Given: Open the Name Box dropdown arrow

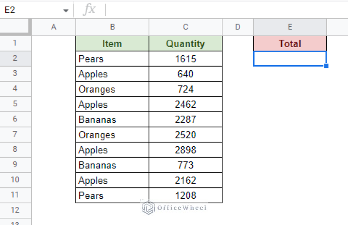Looking at the screenshot, I should pyautogui.click(x=66, y=10).
